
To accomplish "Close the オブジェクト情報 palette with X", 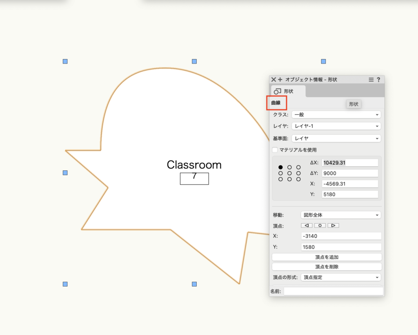I will pos(273,80).
